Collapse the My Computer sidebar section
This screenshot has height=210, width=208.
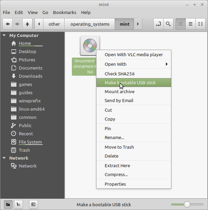pos(4,35)
